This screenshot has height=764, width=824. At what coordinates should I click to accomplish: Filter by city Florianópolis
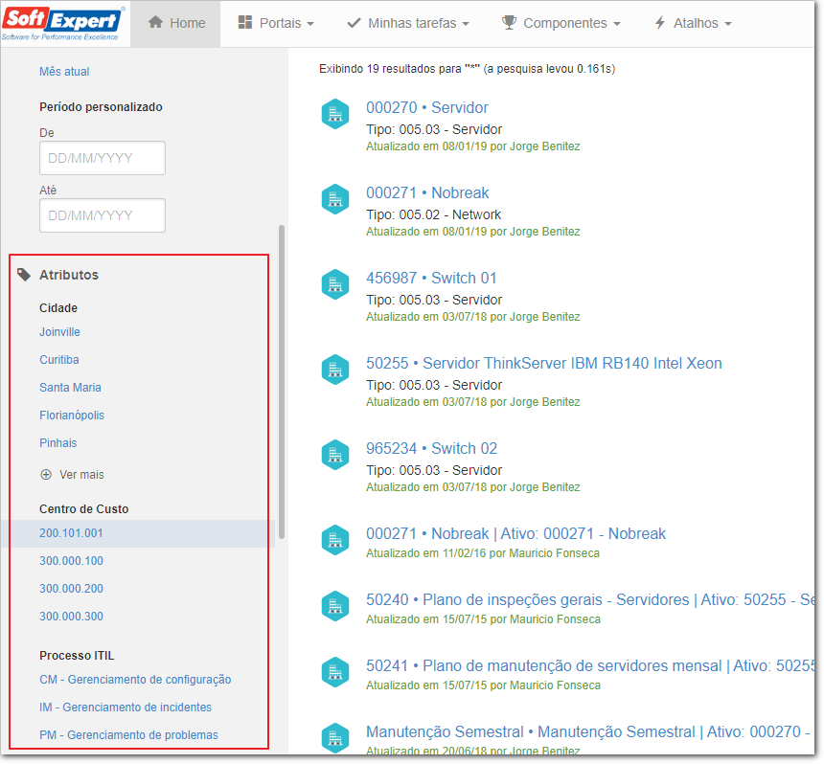(x=72, y=416)
